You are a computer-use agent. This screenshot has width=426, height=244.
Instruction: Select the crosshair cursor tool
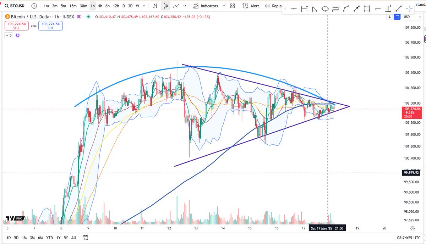point(409,9)
